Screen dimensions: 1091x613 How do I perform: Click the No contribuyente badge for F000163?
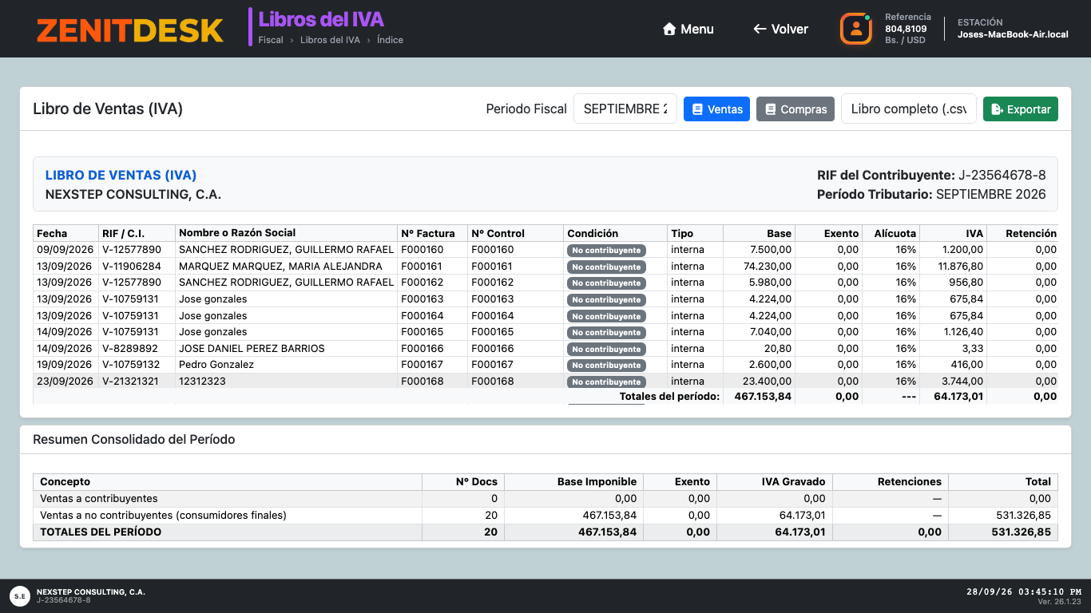tap(606, 300)
